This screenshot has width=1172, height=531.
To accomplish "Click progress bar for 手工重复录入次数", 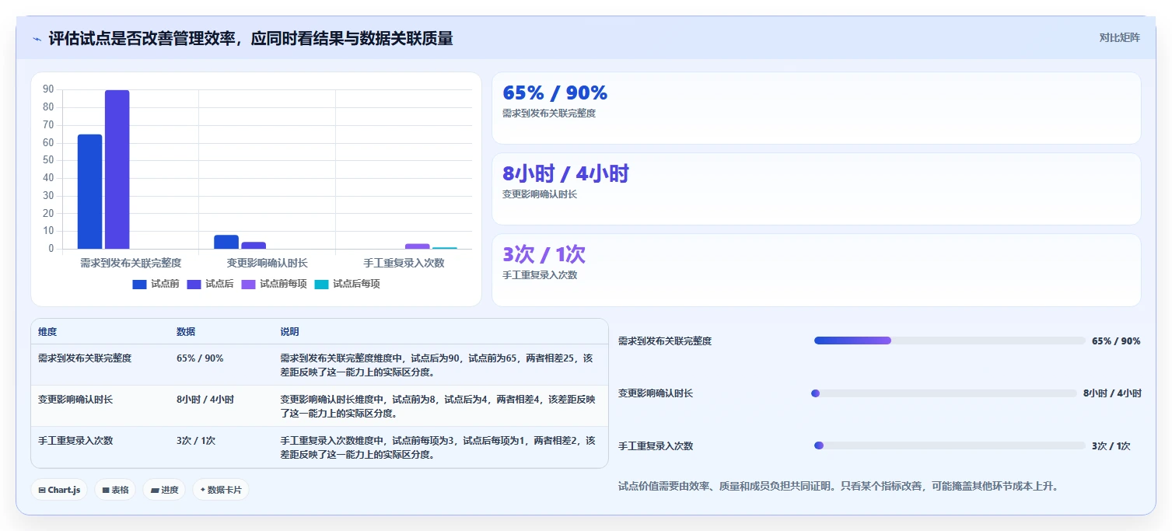I will pos(950,445).
